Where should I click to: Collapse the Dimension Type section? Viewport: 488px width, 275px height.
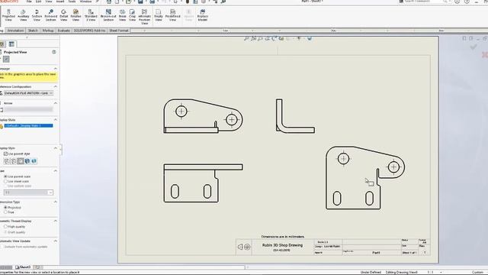tap(56, 202)
